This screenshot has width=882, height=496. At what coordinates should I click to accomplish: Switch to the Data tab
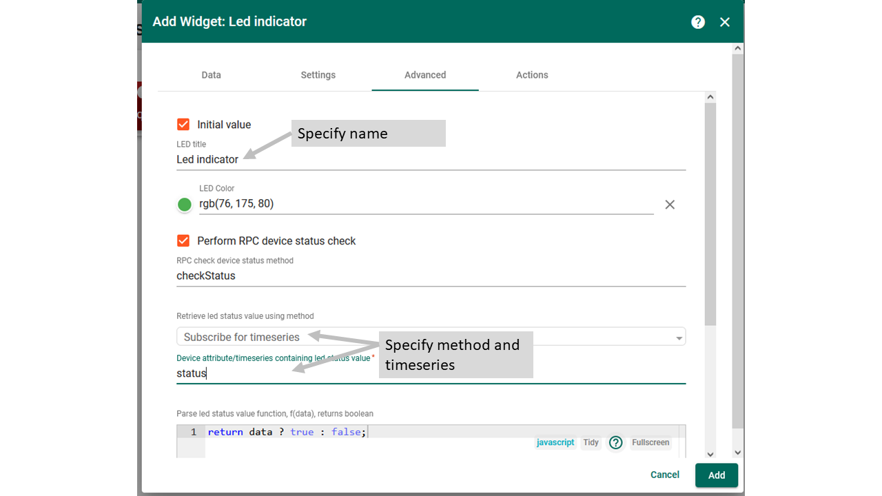(x=211, y=75)
